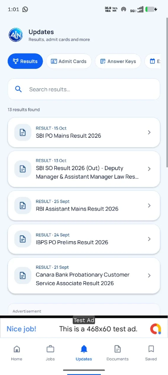Expand chevron on SBI PO Mains row

[x=149, y=132]
